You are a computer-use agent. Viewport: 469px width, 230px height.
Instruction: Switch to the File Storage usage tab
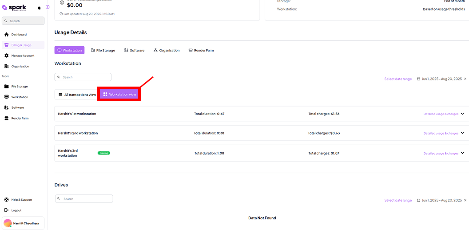103,51
